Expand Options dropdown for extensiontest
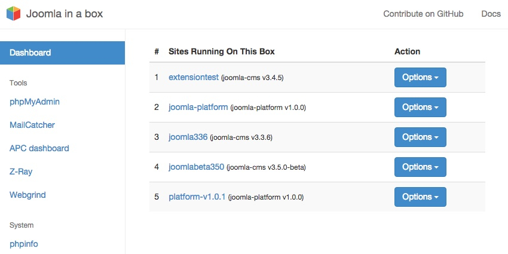This screenshot has width=508, height=254. (420, 78)
